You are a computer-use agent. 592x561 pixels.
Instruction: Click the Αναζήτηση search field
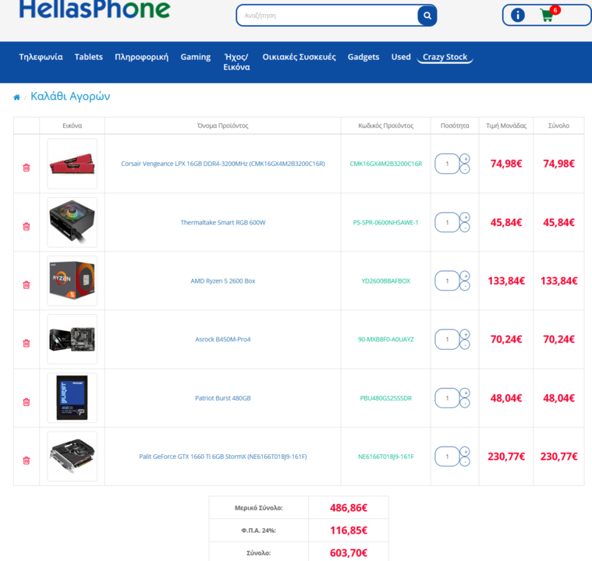[x=327, y=16]
